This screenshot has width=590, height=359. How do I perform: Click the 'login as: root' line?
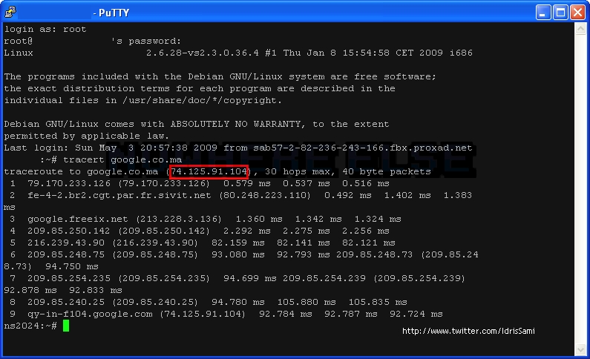click(45, 30)
